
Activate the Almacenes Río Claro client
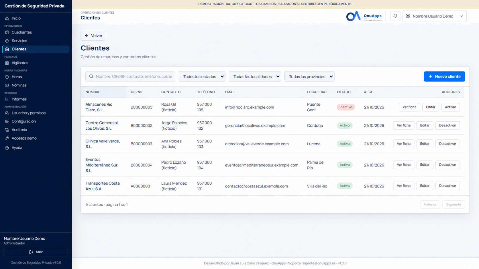coord(450,107)
